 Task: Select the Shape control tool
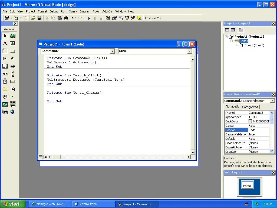(5, 97)
